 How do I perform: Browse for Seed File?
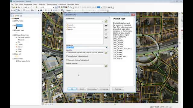(x=106, y=66)
